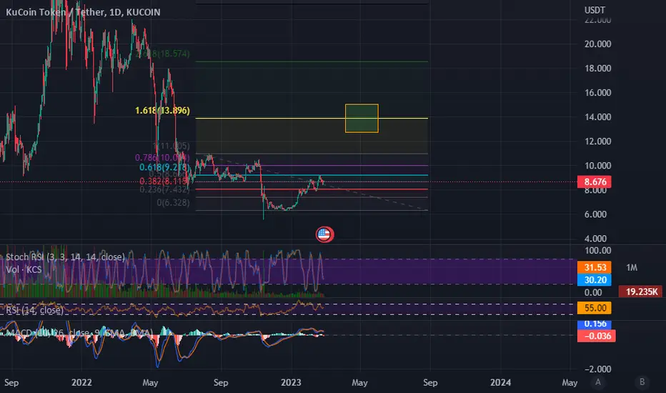Click the 0(6.328) Fibonacci label
Viewport: 666px width, 393px height.
click(174, 202)
